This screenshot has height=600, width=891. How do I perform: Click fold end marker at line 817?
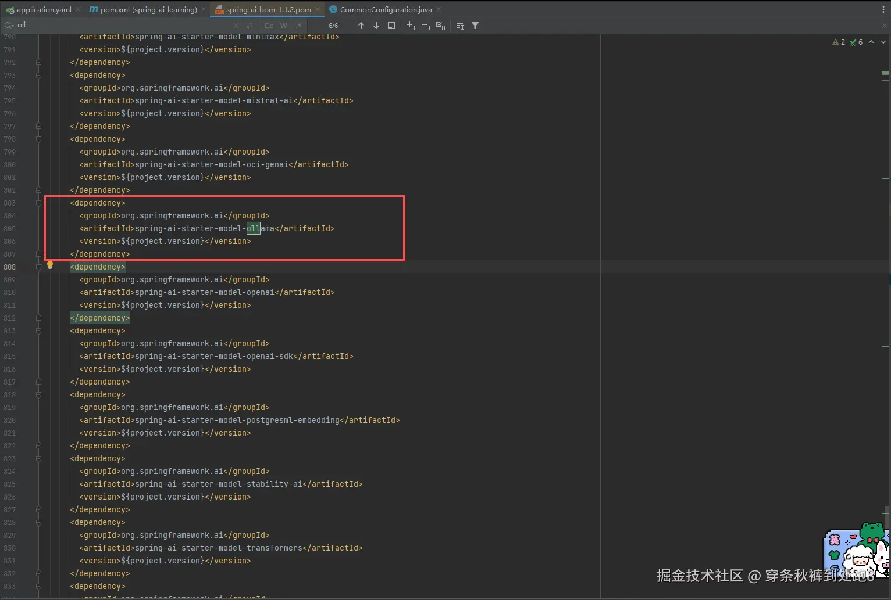tap(38, 382)
